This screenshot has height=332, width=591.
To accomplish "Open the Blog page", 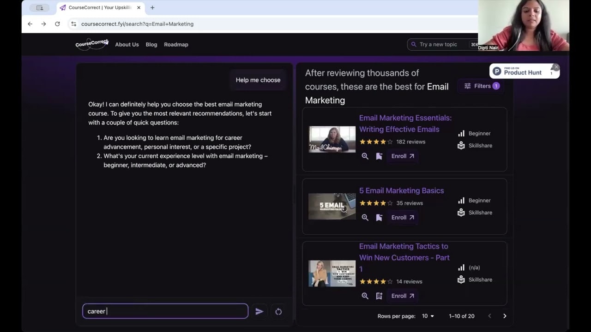I will [151, 45].
